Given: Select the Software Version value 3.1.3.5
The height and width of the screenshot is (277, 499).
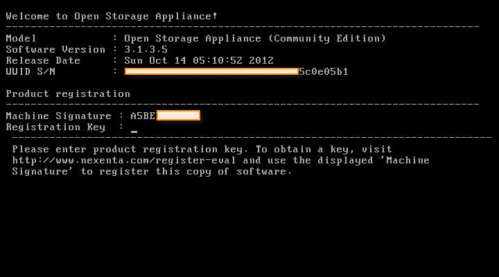Looking at the screenshot, I should tap(146, 50).
